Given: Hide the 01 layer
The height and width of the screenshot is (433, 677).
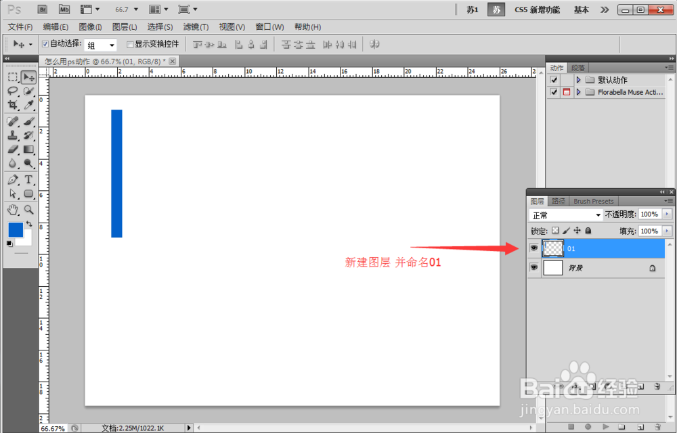Looking at the screenshot, I should click(x=534, y=248).
